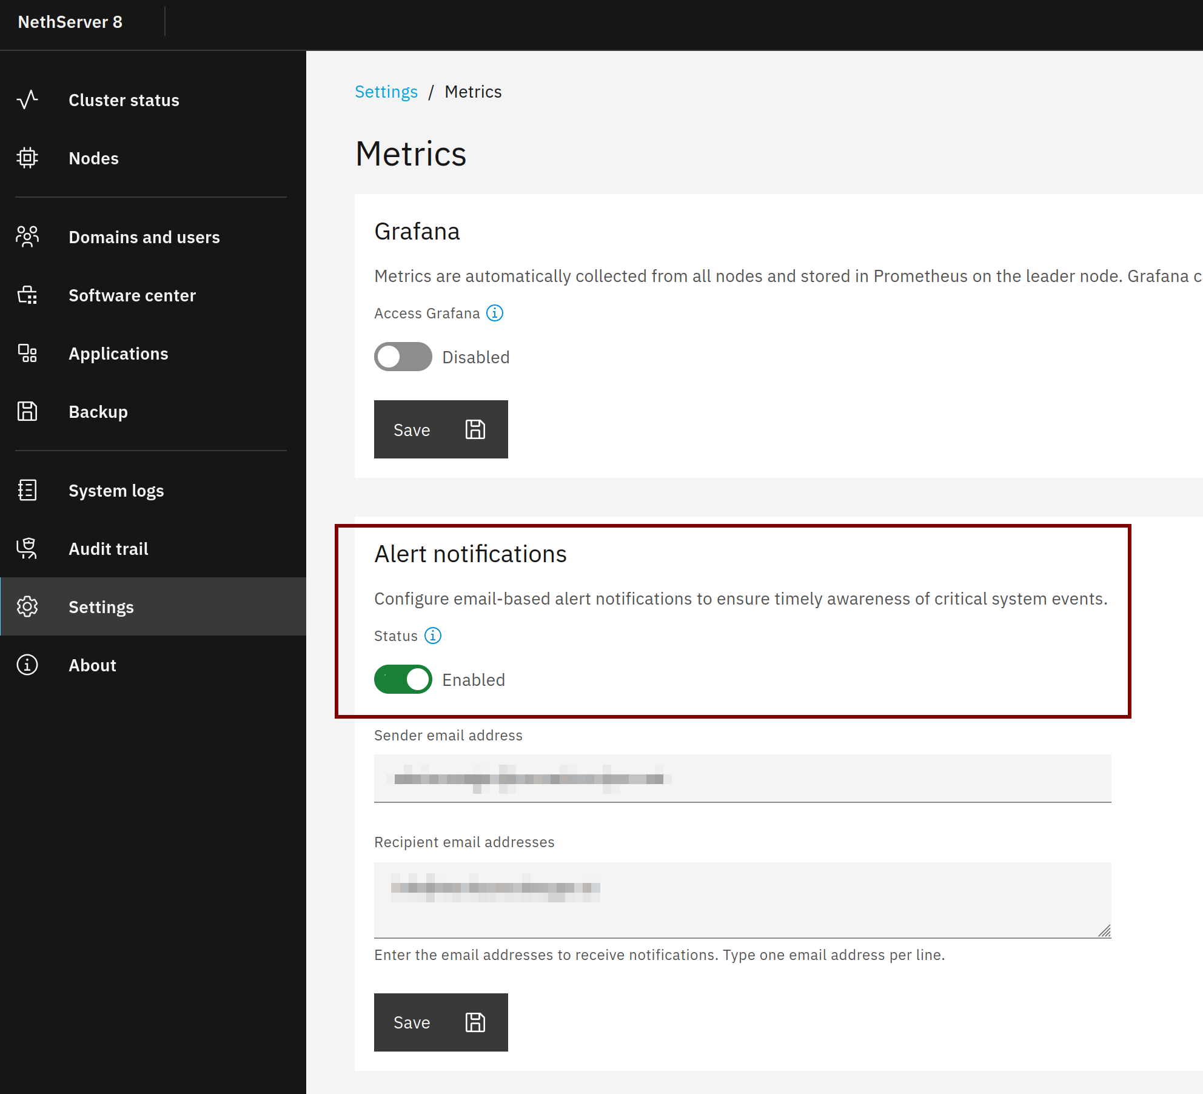This screenshot has height=1094, width=1203.
Task: Show the Status info tooltip
Action: pos(433,636)
